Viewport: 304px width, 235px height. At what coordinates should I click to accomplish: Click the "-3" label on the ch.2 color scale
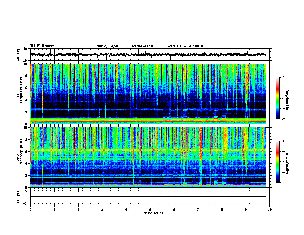283,141
